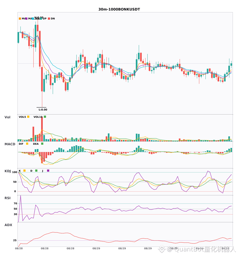Click the cyan MA legend swatch
The width and height of the screenshot is (238, 256).
[33, 19]
